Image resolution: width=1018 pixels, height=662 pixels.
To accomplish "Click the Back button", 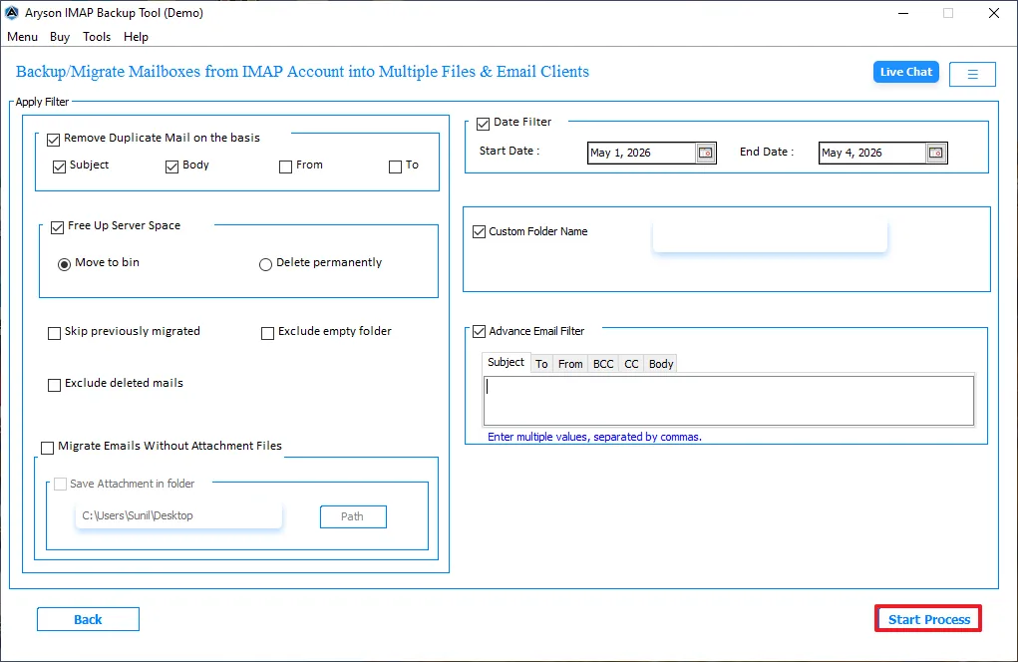I will [88, 619].
